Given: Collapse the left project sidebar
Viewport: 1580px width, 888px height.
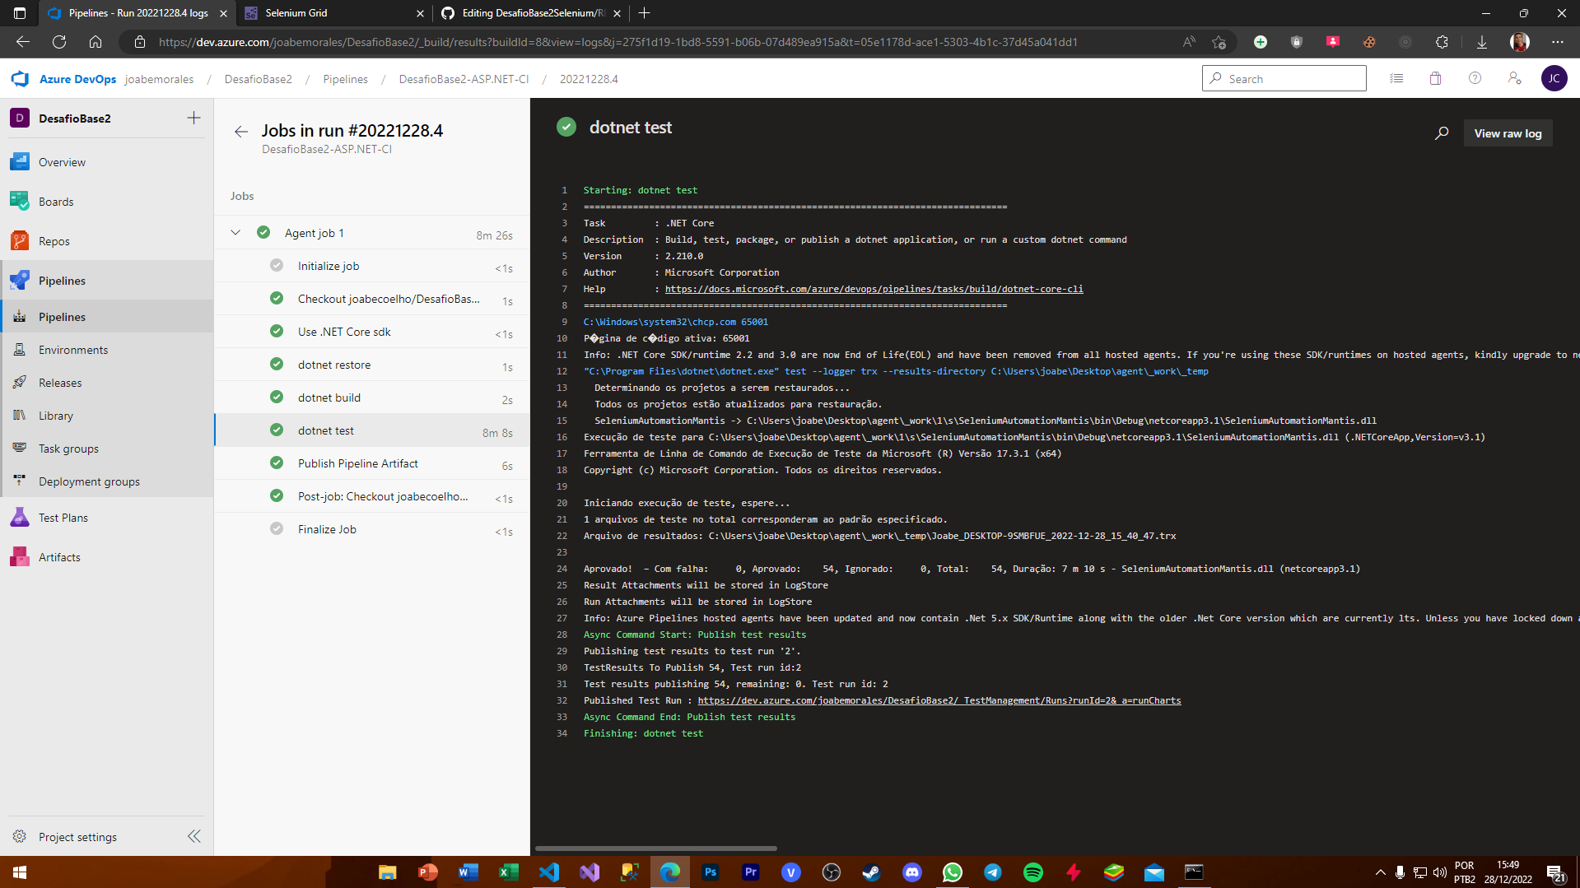Looking at the screenshot, I should pyautogui.click(x=194, y=836).
